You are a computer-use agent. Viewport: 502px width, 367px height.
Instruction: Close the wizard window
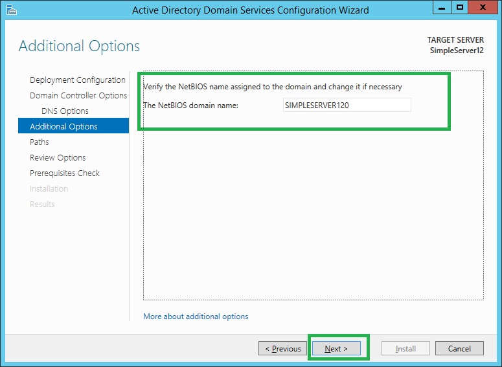(483, 7)
